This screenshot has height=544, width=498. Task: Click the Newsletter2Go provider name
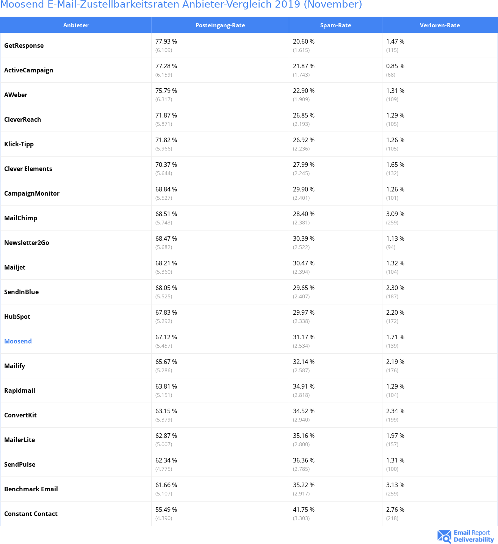tap(27, 243)
